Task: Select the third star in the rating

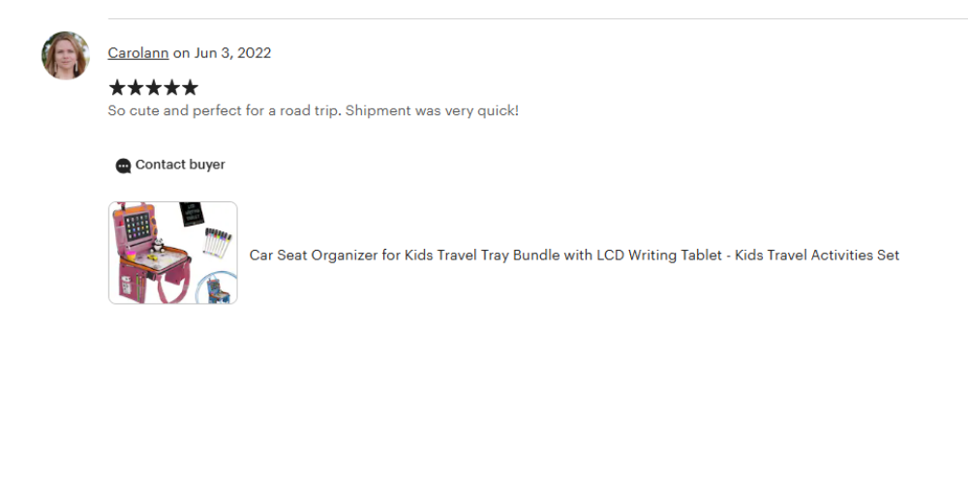Action: [153, 88]
